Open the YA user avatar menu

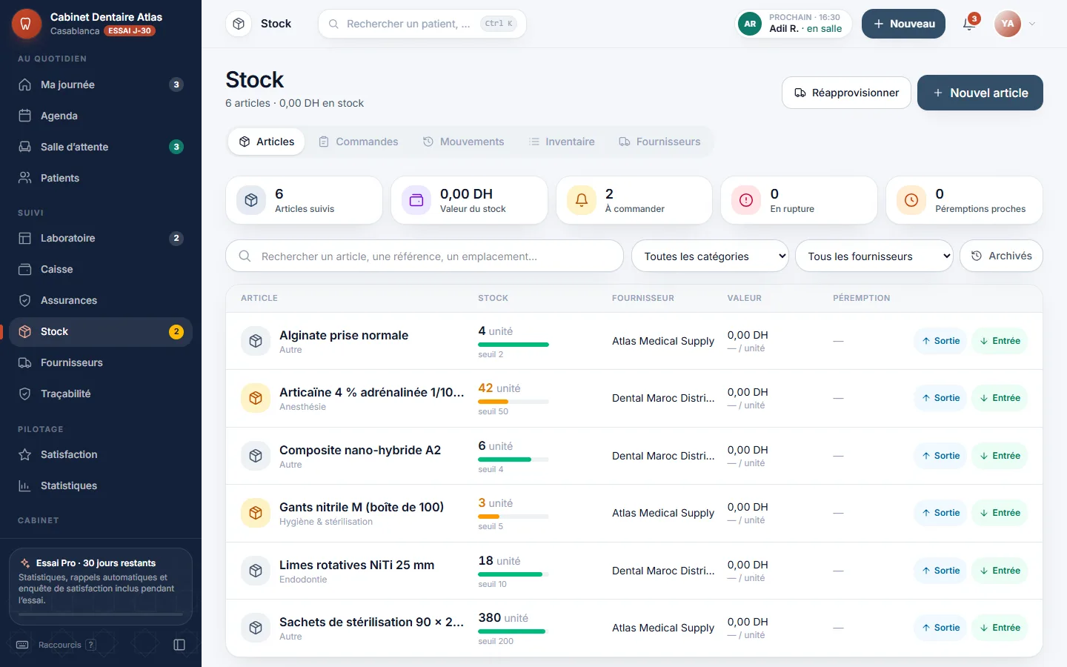click(x=1008, y=24)
